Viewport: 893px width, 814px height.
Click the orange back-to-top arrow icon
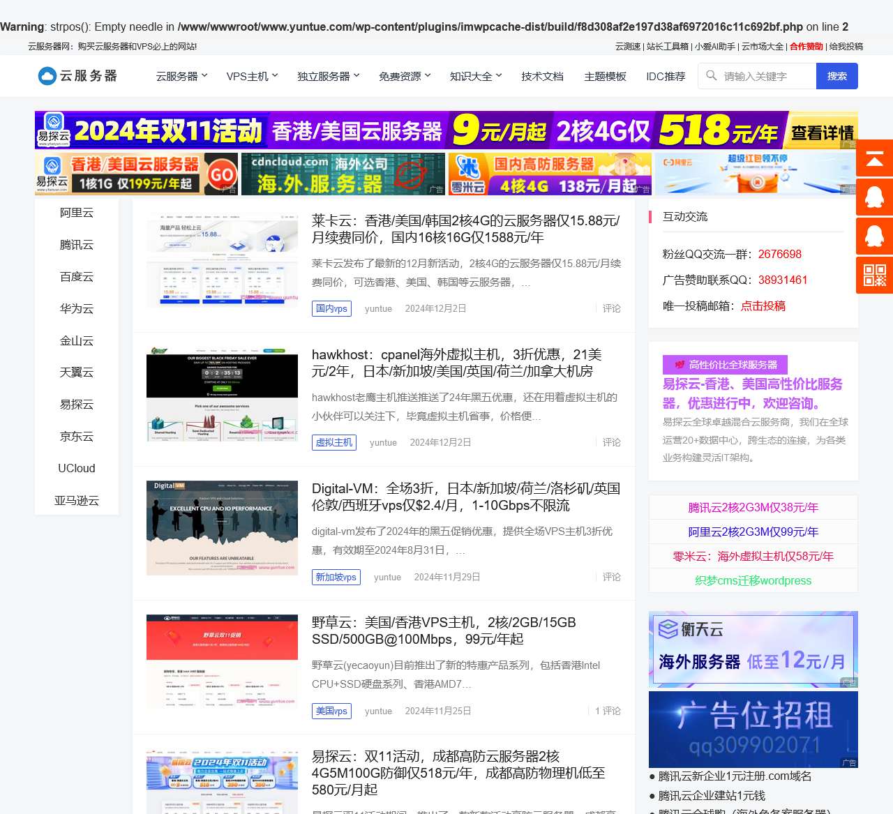click(x=874, y=158)
